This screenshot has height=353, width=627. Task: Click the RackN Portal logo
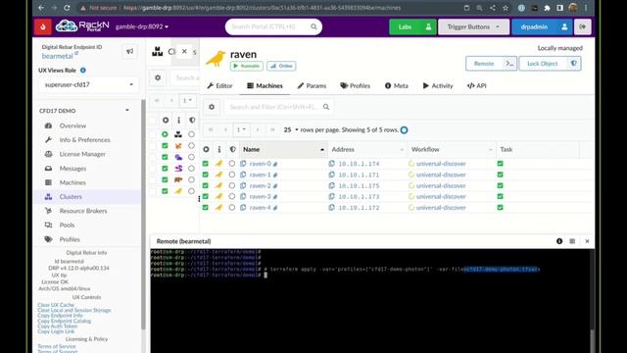[x=82, y=26]
